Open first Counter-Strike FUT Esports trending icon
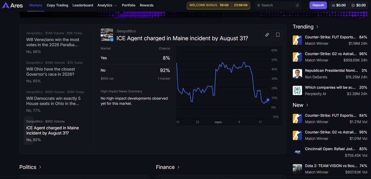This screenshot has width=371, height=179. pos(297,40)
